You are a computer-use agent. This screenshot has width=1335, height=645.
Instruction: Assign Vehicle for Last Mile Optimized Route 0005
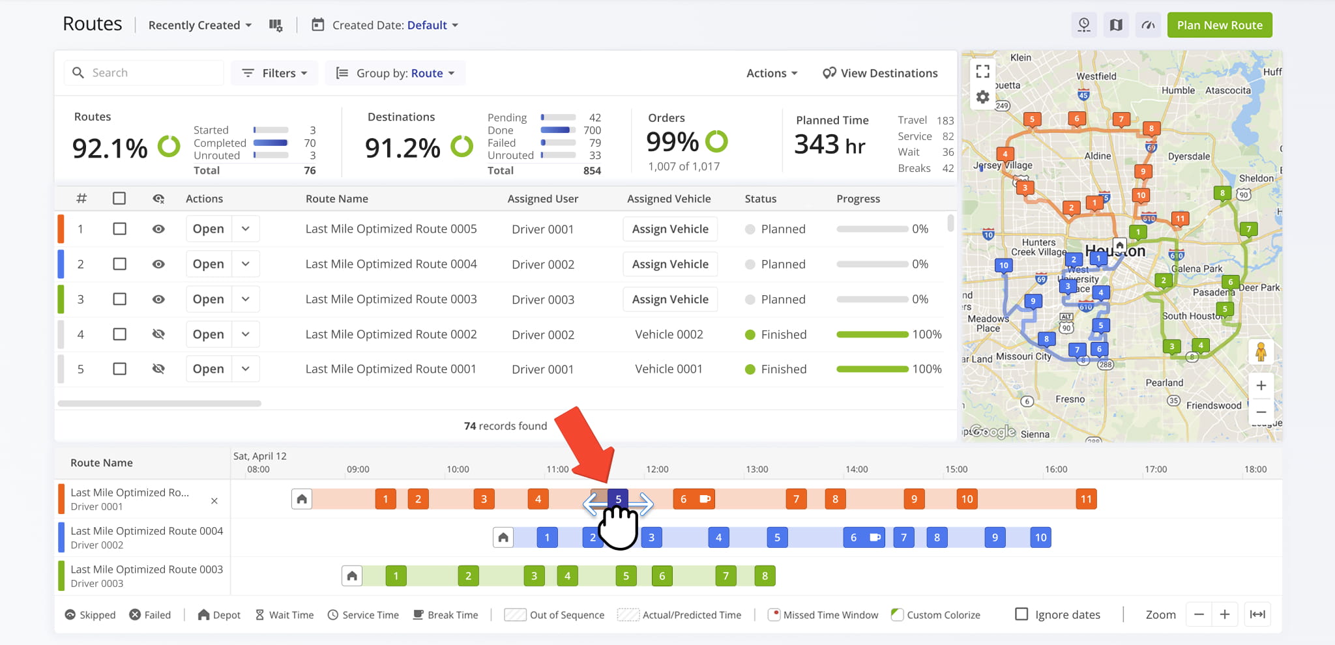(669, 229)
